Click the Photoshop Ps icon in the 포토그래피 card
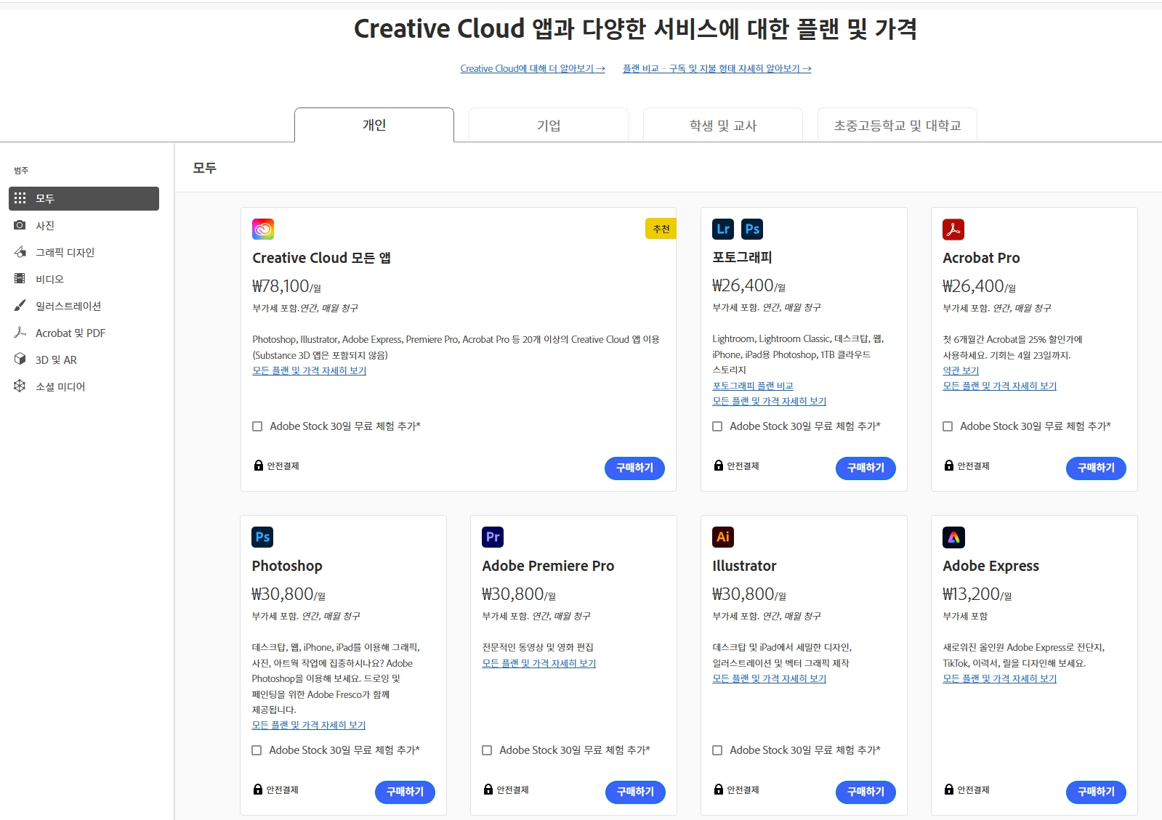 click(x=752, y=229)
